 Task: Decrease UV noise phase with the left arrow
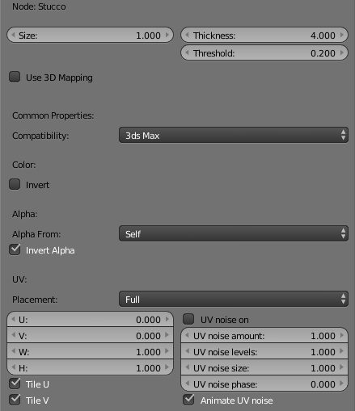click(187, 384)
